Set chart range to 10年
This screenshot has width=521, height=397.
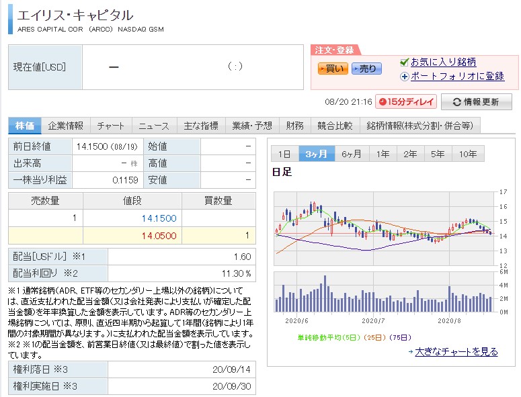(x=468, y=154)
